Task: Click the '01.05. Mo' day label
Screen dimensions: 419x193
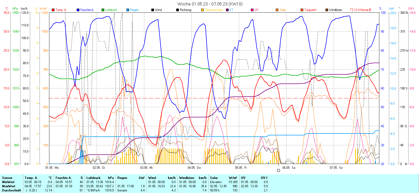Action: pos(52,168)
